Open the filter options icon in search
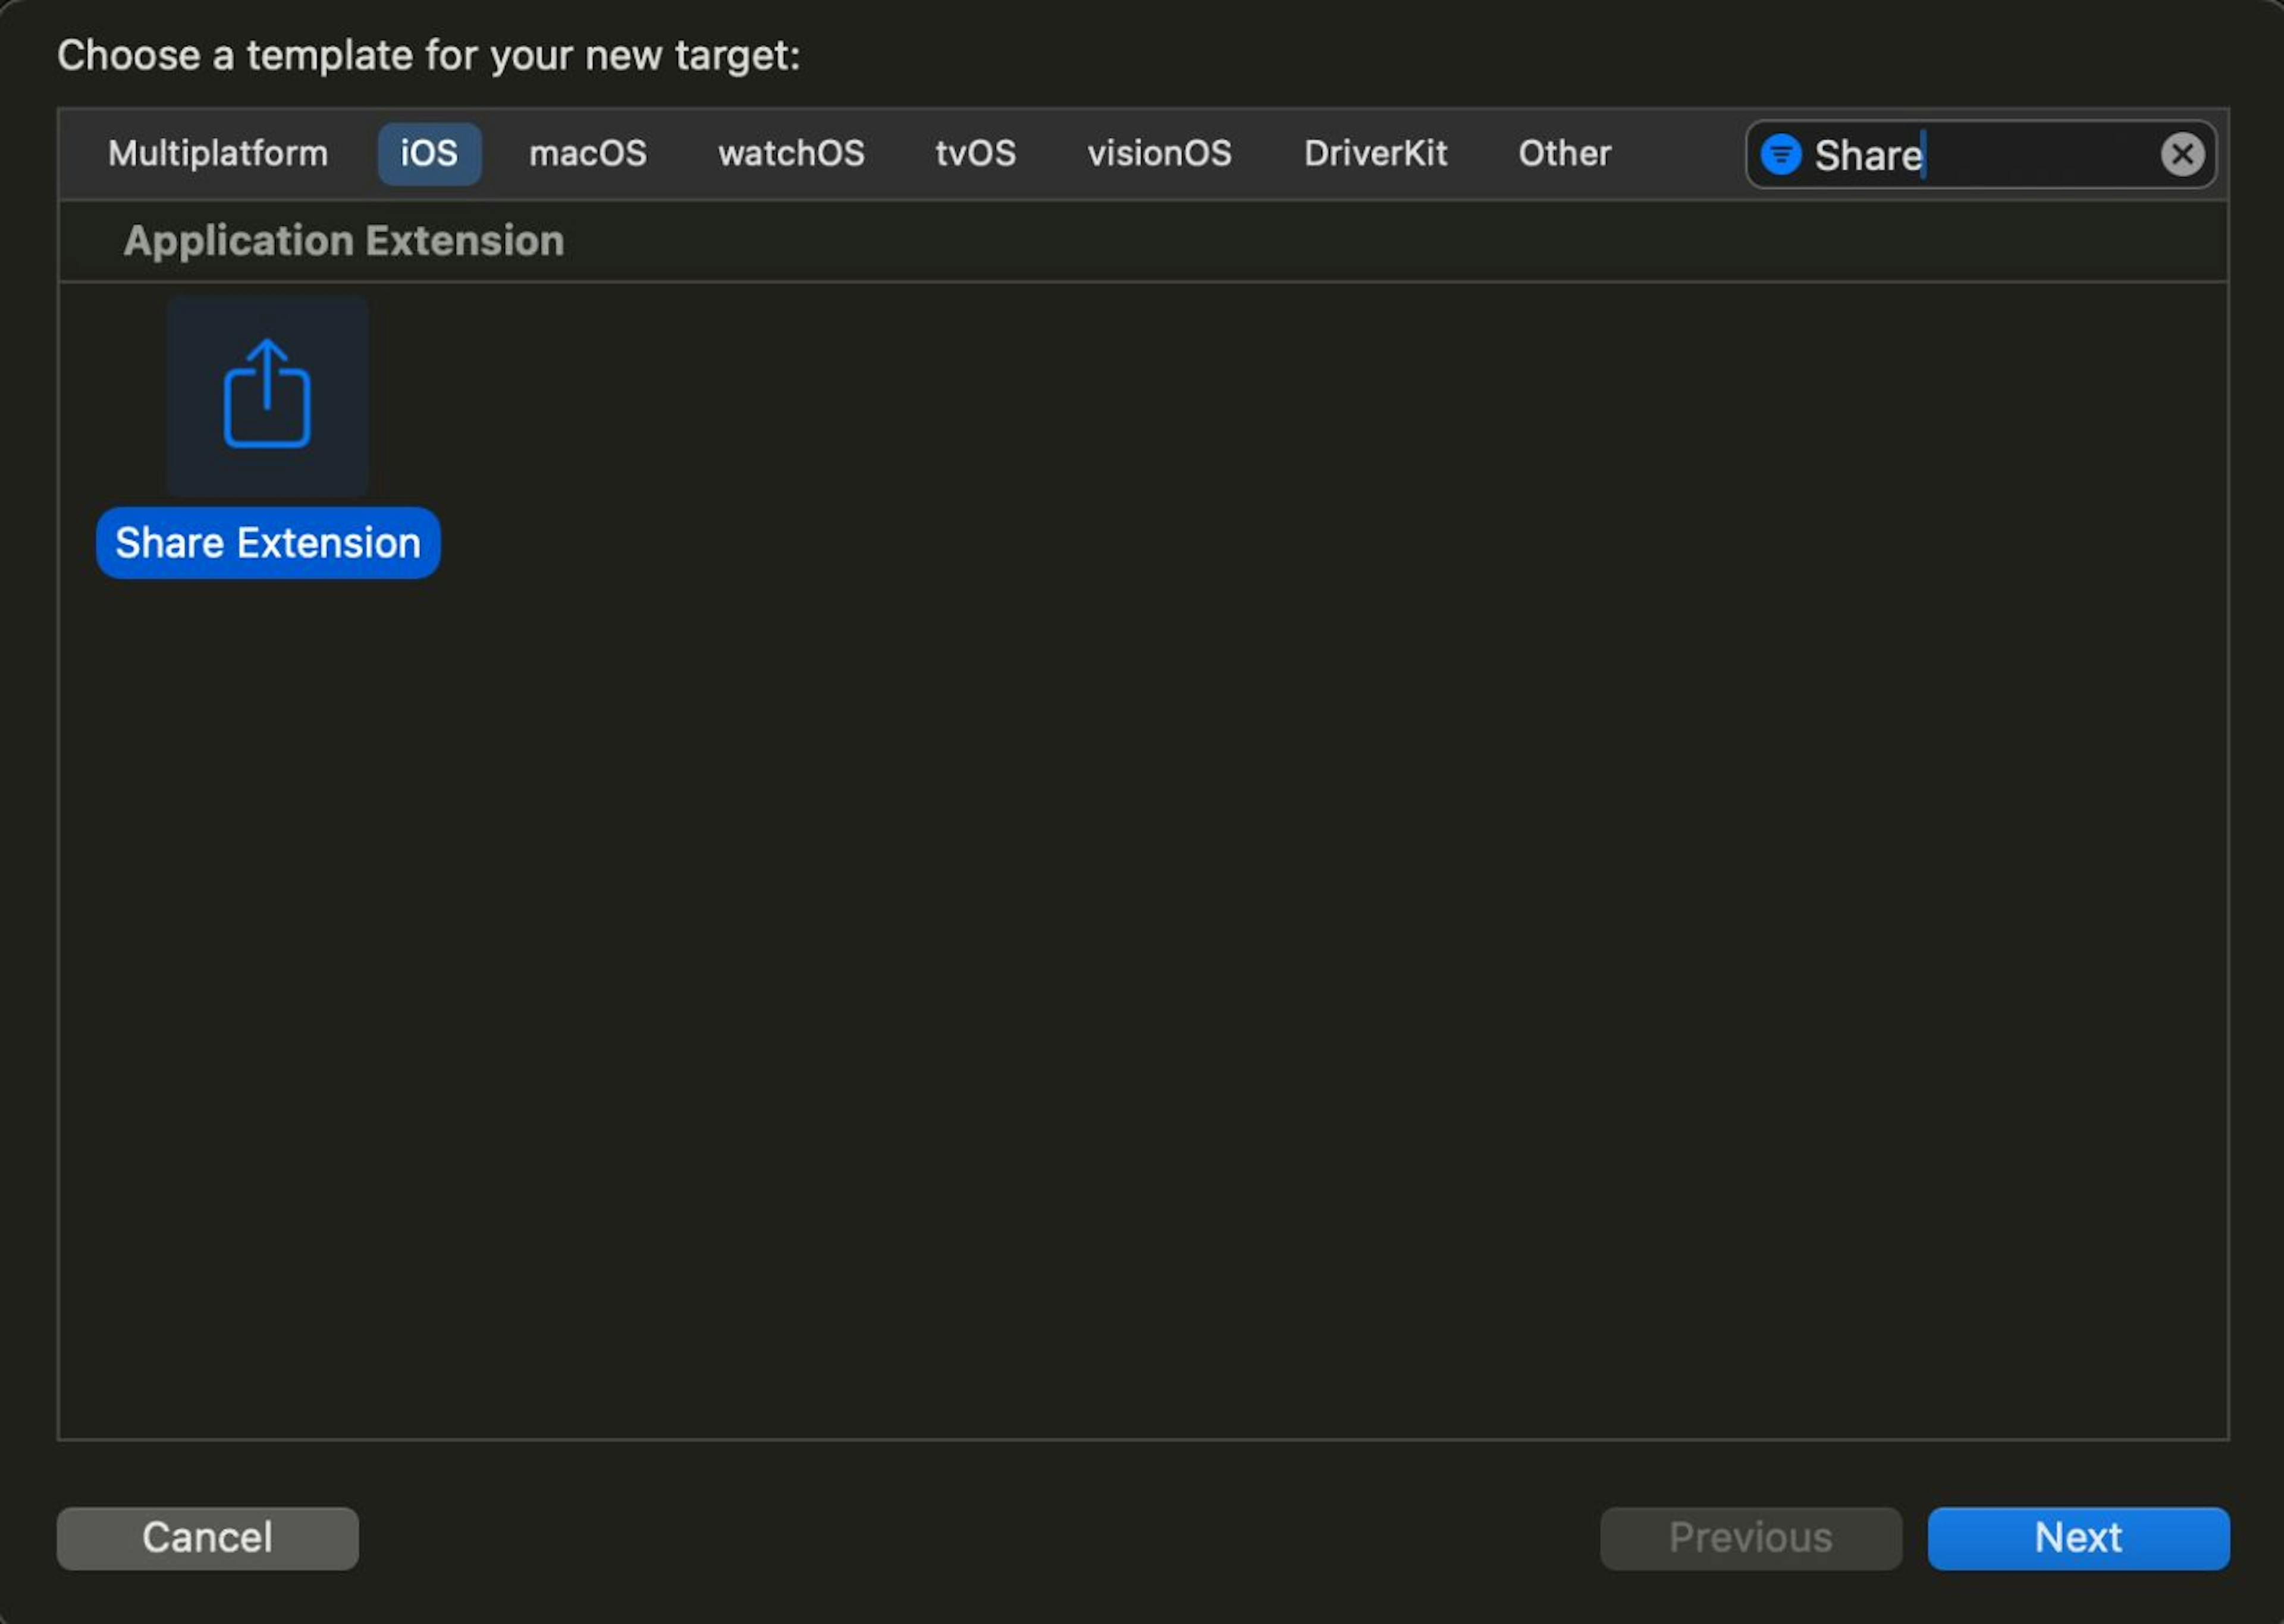This screenshot has height=1624, width=2284. point(1781,155)
